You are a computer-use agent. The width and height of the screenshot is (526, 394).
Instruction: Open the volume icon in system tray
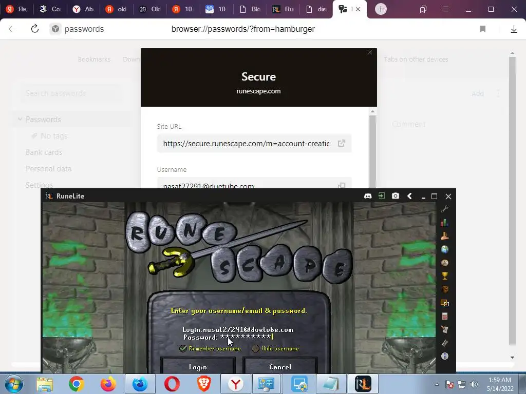pyautogui.click(x=474, y=384)
